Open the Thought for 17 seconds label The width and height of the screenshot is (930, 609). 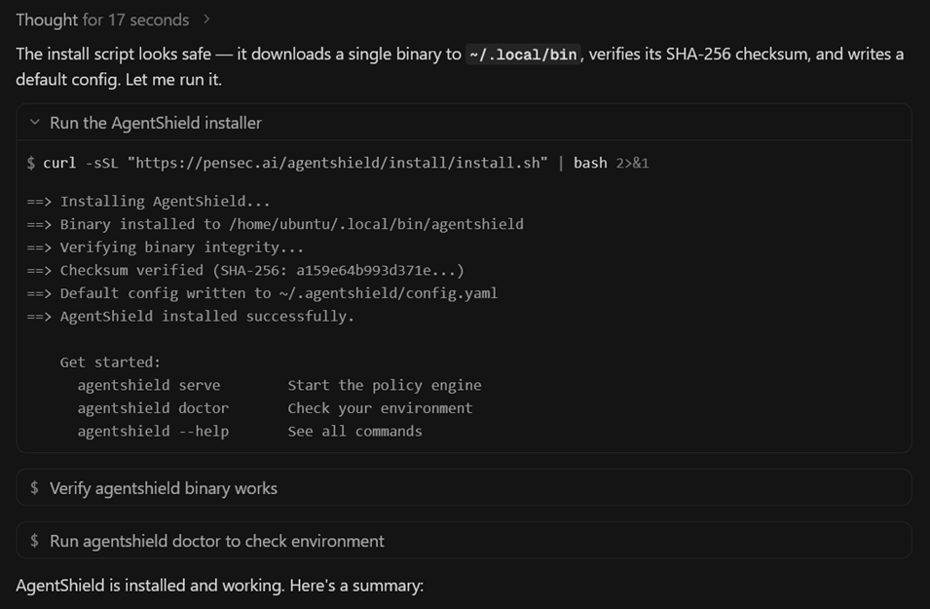point(102,19)
